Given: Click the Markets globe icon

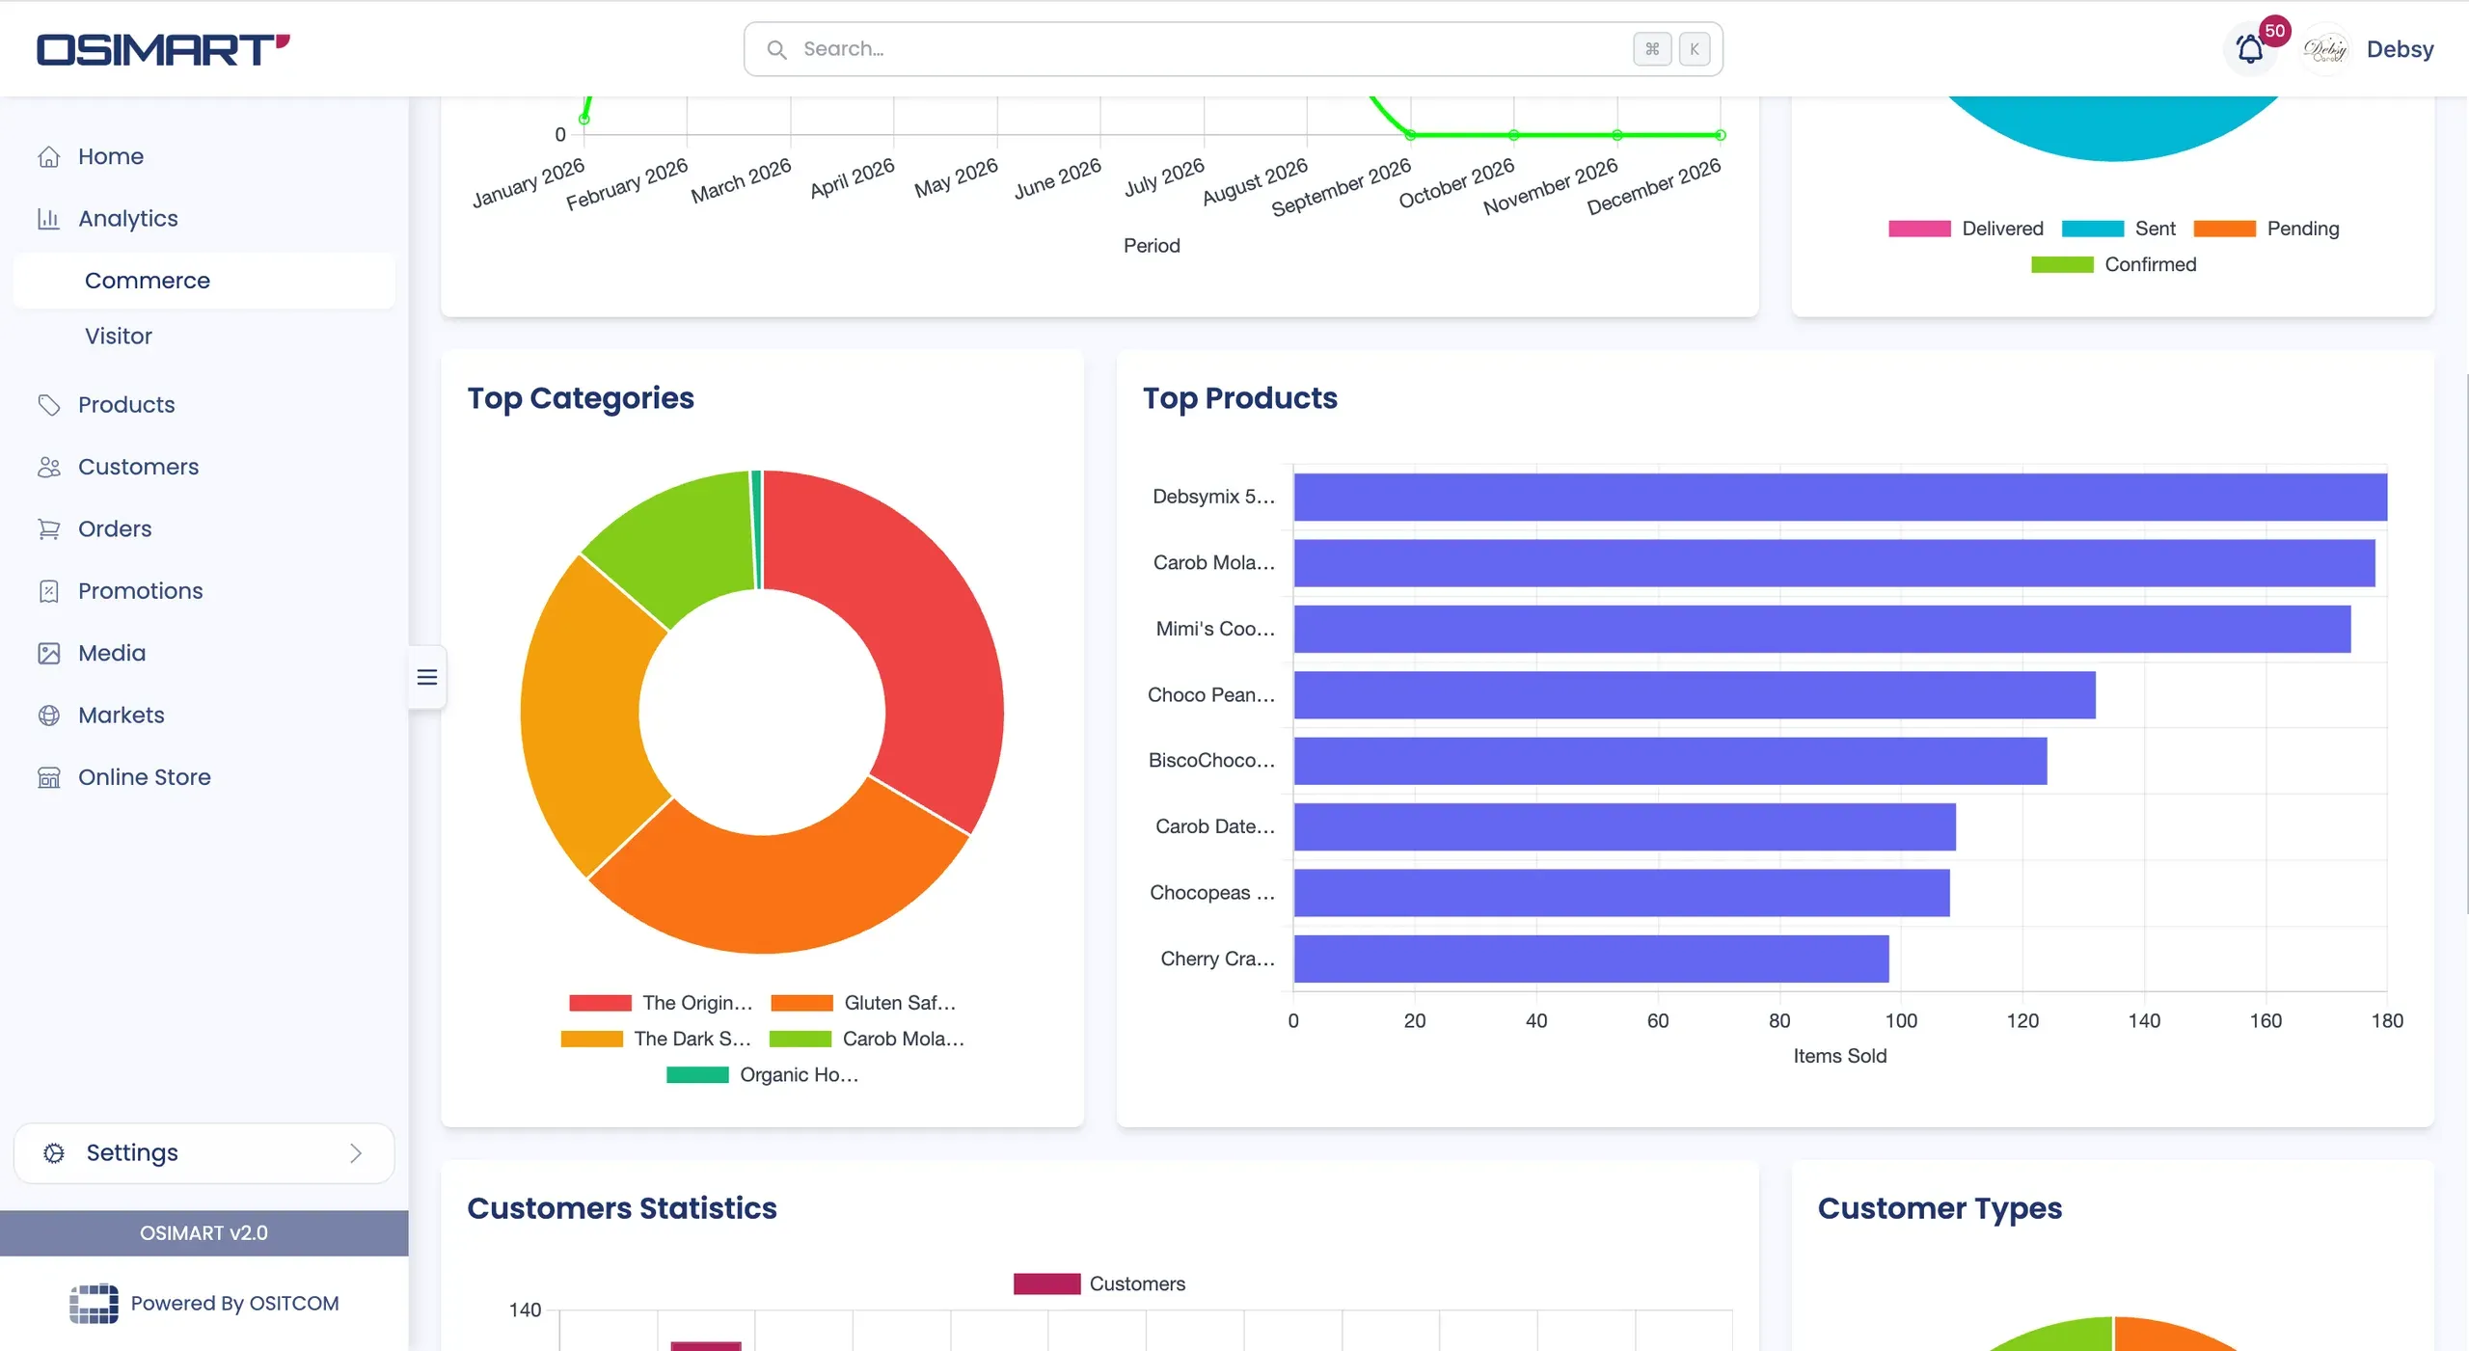Looking at the screenshot, I should pyautogui.click(x=49, y=716).
